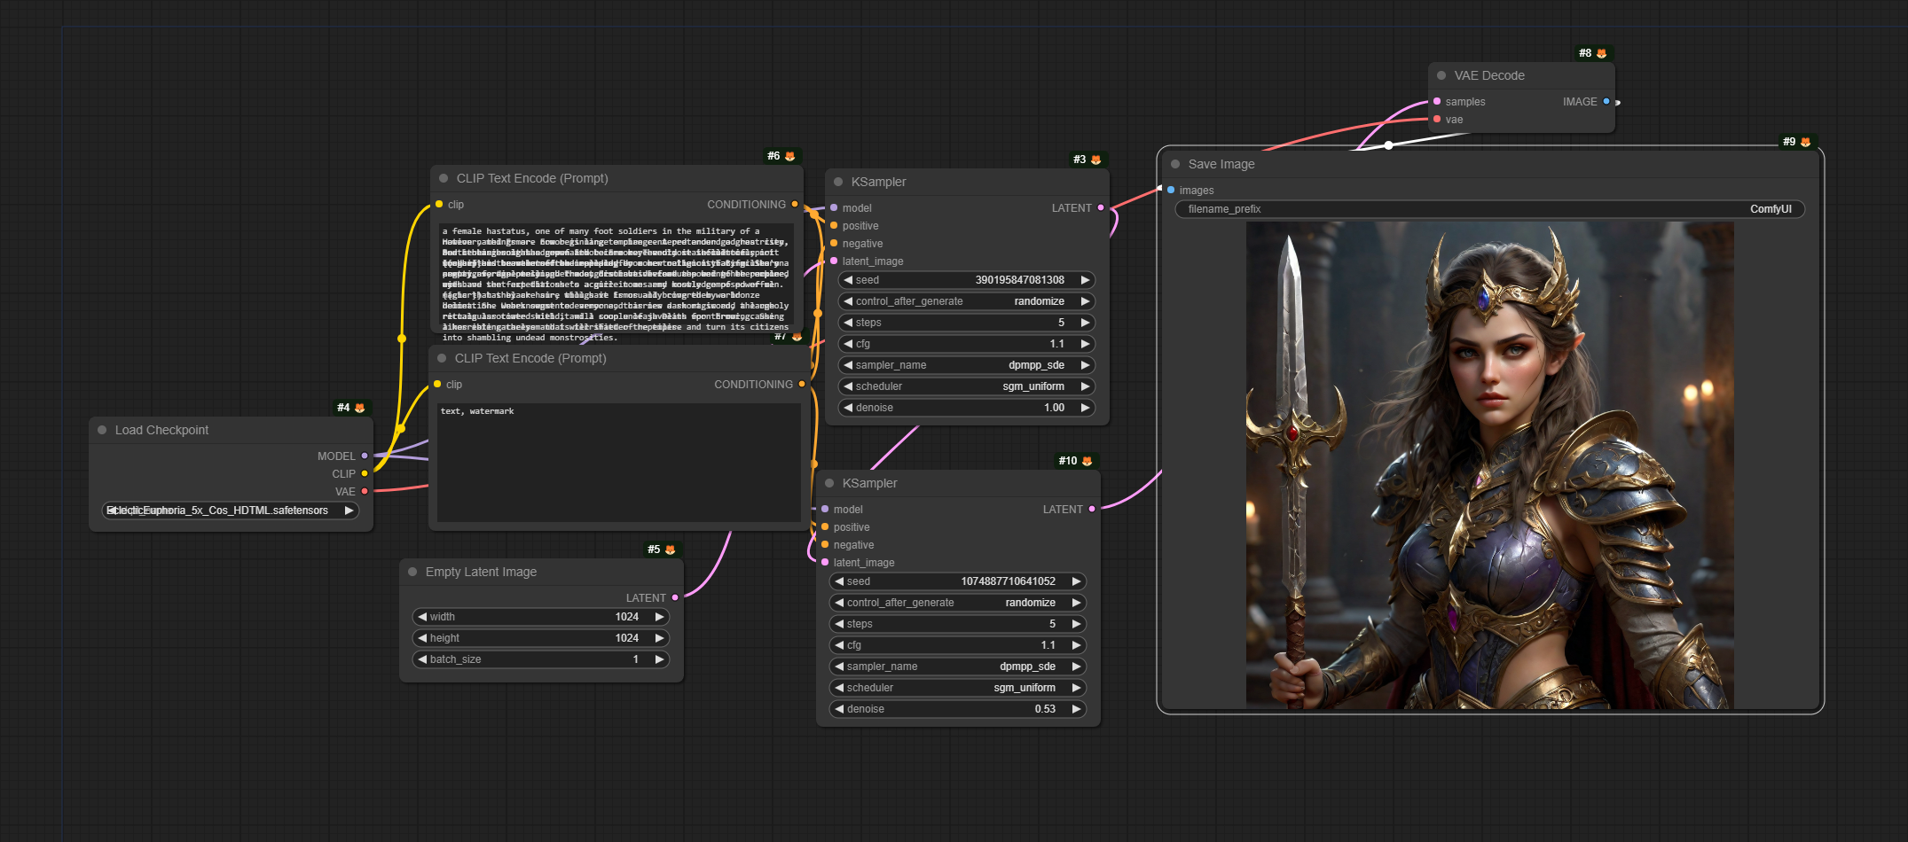
Task: Click the fox badge on Load Checkpoint node
Action: (x=359, y=409)
